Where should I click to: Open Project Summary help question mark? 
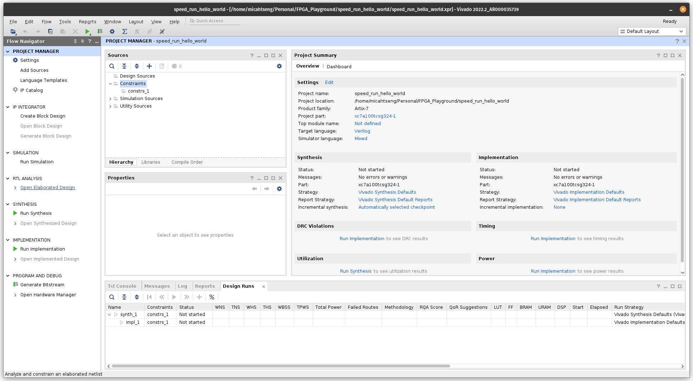click(658, 55)
